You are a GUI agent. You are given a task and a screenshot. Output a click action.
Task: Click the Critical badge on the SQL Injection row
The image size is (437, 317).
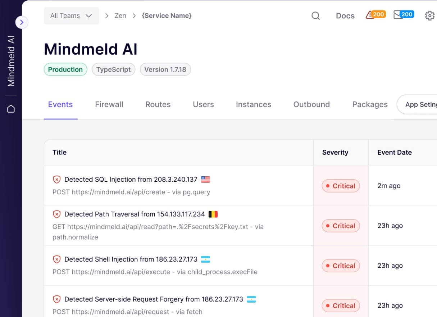(341, 186)
